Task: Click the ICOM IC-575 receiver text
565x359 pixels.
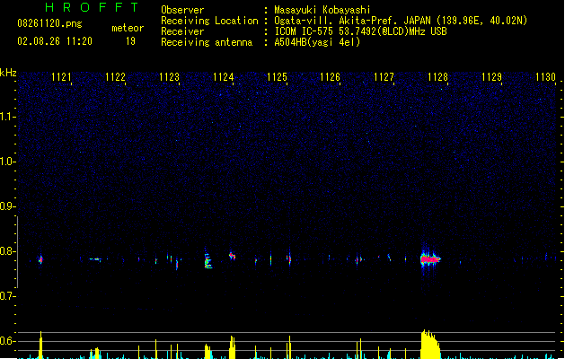Action: pyautogui.click(x=361, y=31)
